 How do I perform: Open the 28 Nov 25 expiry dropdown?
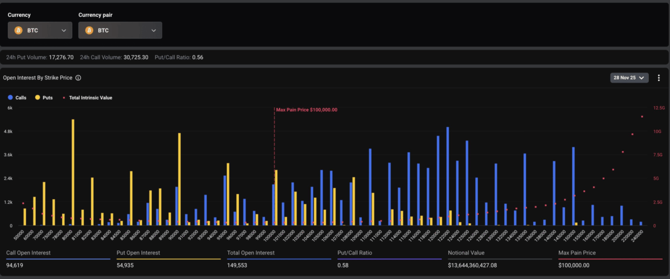click(629, 78)
